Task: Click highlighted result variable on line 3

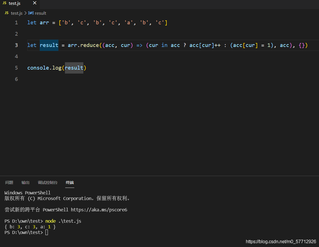Action: [49, 45]
